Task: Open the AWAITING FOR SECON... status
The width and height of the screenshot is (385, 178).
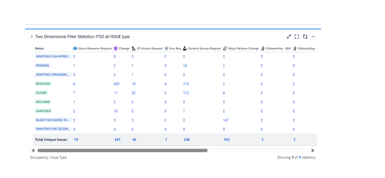Action: (x=53, y=129)
